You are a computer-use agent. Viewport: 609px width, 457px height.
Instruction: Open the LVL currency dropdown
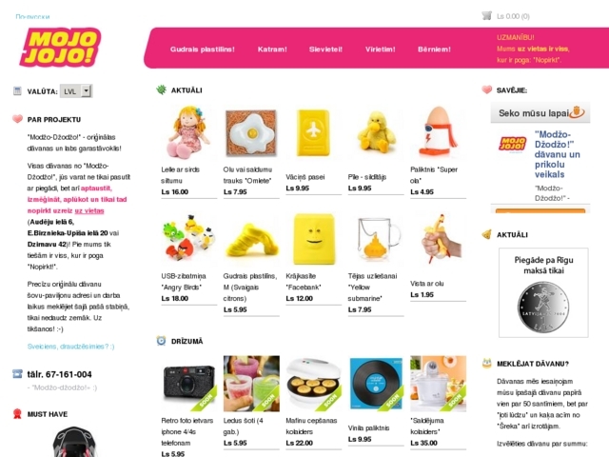tap(76, 91)
